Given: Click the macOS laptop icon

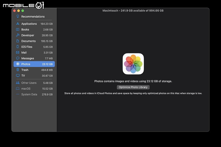Looking at the screenshot, I should [x=17, y=88].
